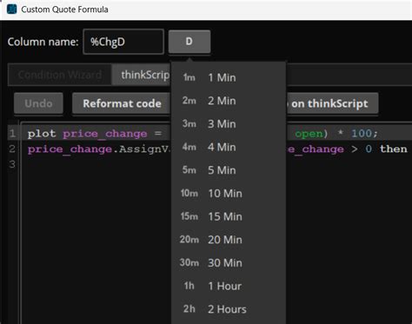Select 2 Min aggregation period

click(229, 101)
